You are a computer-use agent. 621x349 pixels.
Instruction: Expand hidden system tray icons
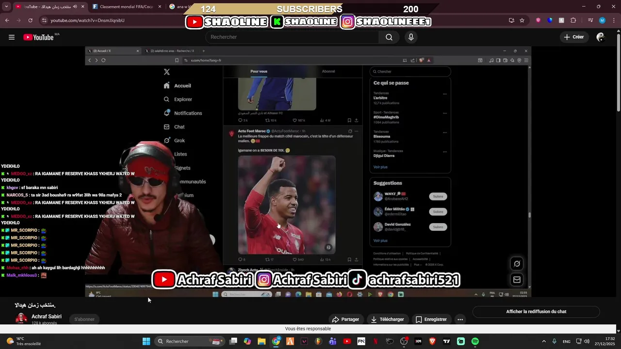coord(543,341)
